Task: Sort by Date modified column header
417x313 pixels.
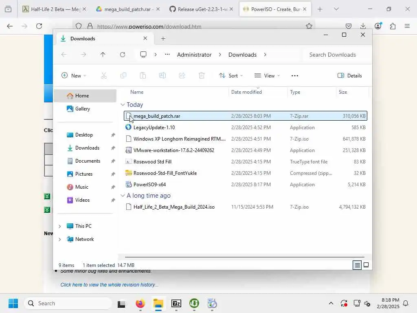Action: point(257,92)
